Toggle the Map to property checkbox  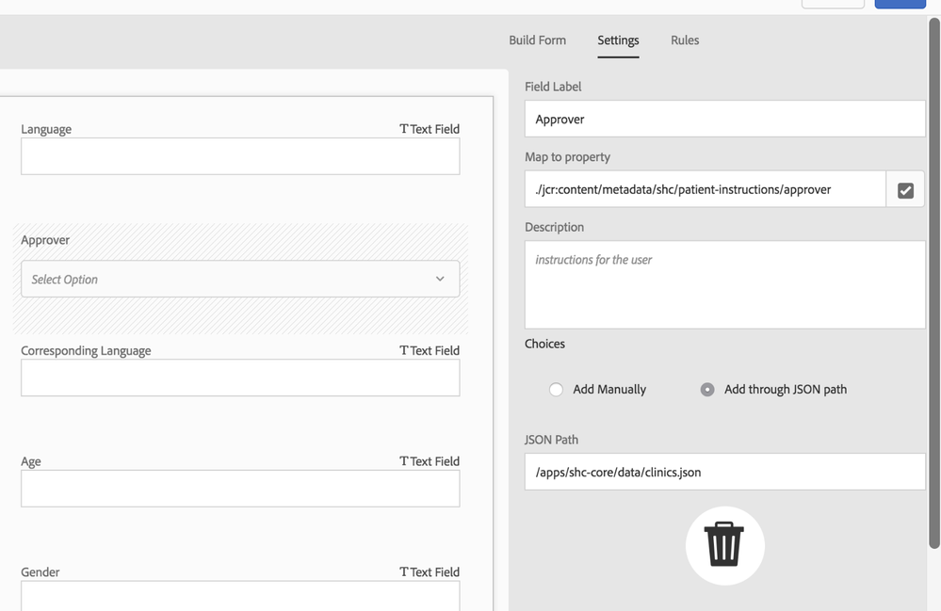905,189
